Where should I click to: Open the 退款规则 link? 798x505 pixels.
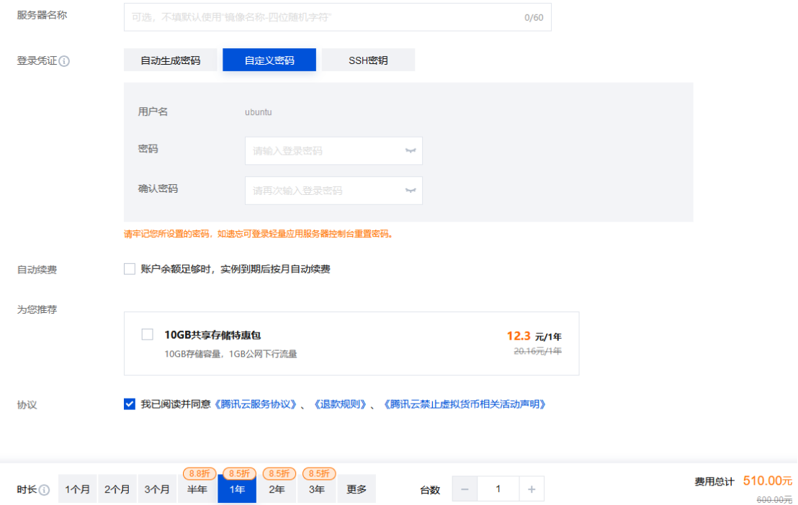pos(339,404)
